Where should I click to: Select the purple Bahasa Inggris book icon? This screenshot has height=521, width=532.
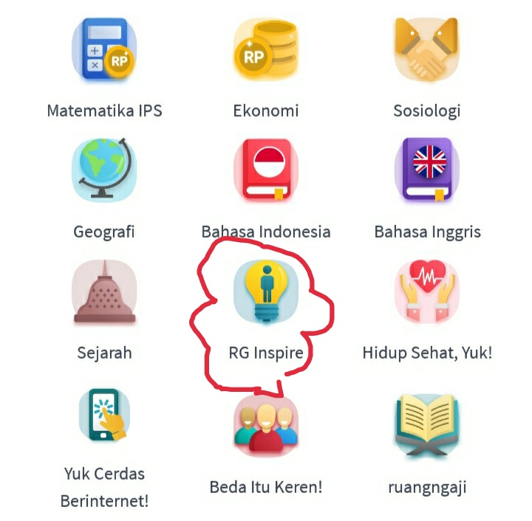(427, 170)
